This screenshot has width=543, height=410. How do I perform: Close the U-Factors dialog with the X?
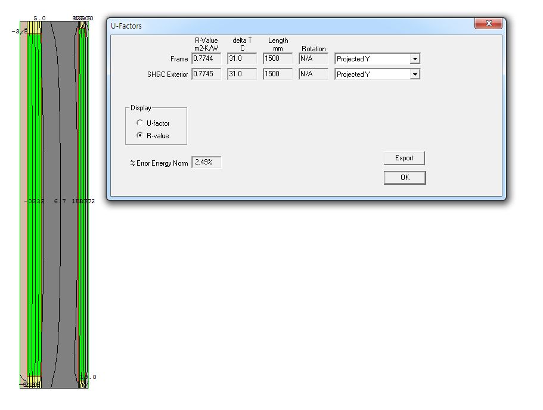489,24
